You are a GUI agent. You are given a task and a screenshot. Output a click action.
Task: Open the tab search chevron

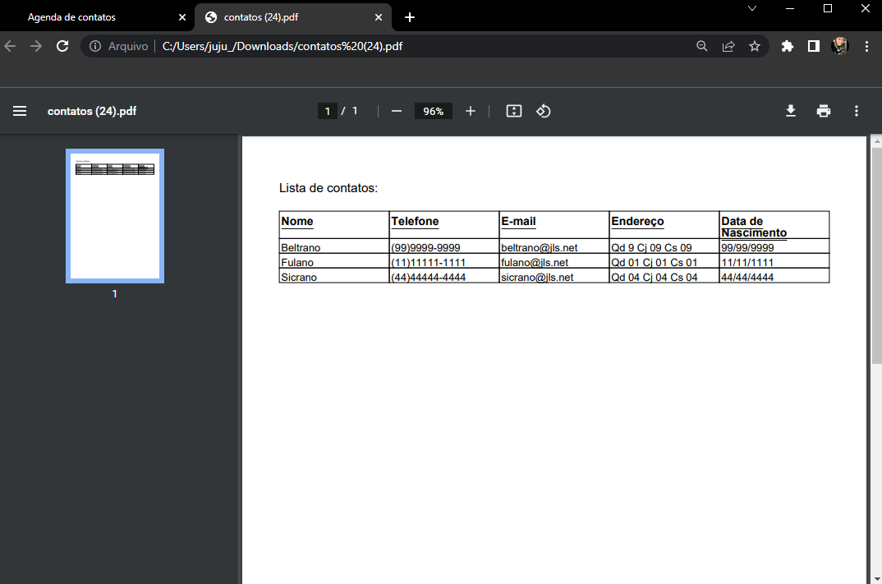click(751, 10)
